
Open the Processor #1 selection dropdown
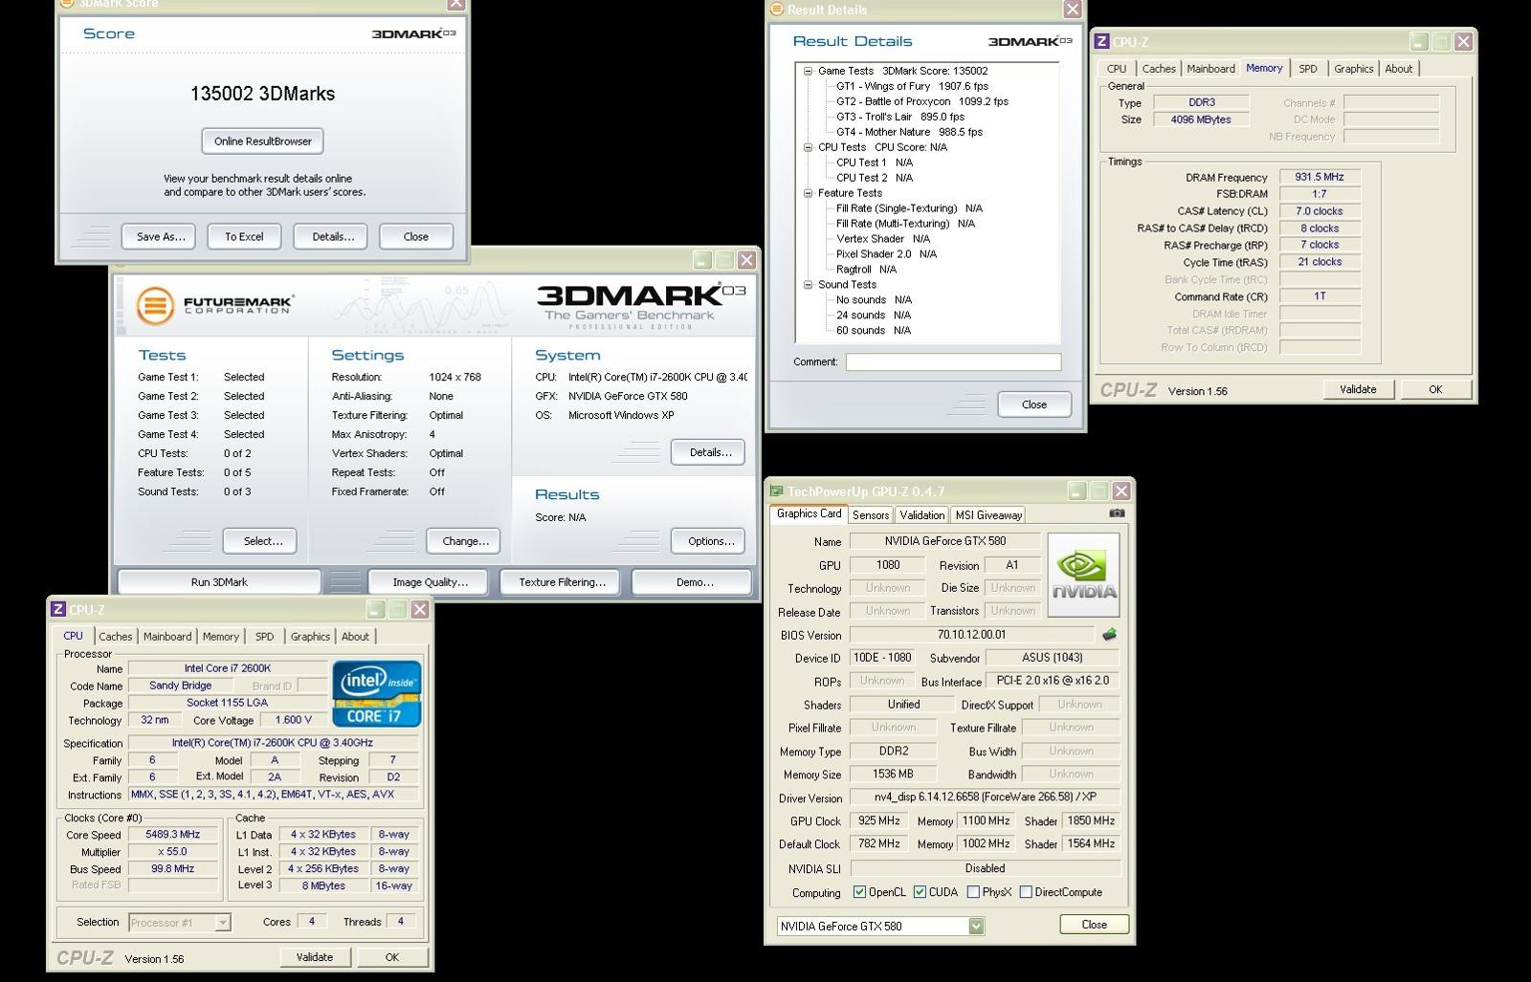pos(222,923)
